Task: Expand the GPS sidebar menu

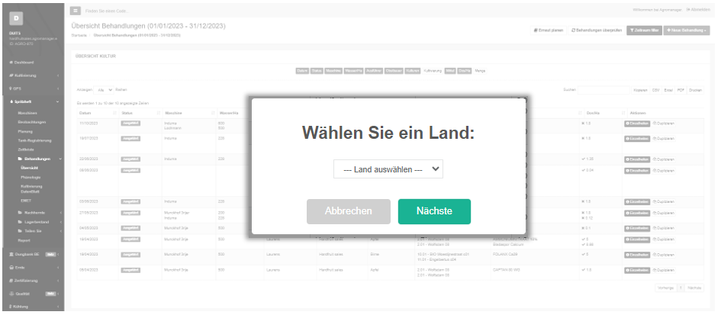Action: click(32, 88)
